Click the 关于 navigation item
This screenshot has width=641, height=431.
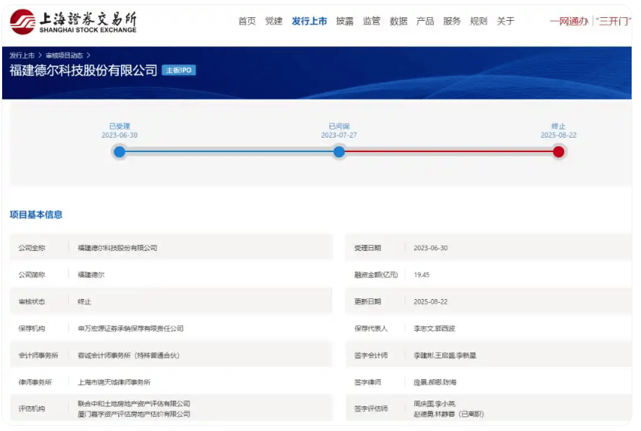click(506, 22)
